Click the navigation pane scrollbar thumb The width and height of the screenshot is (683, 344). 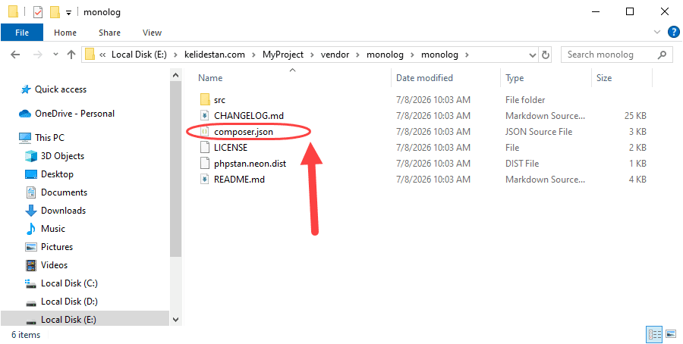click(x=175, y=169)
